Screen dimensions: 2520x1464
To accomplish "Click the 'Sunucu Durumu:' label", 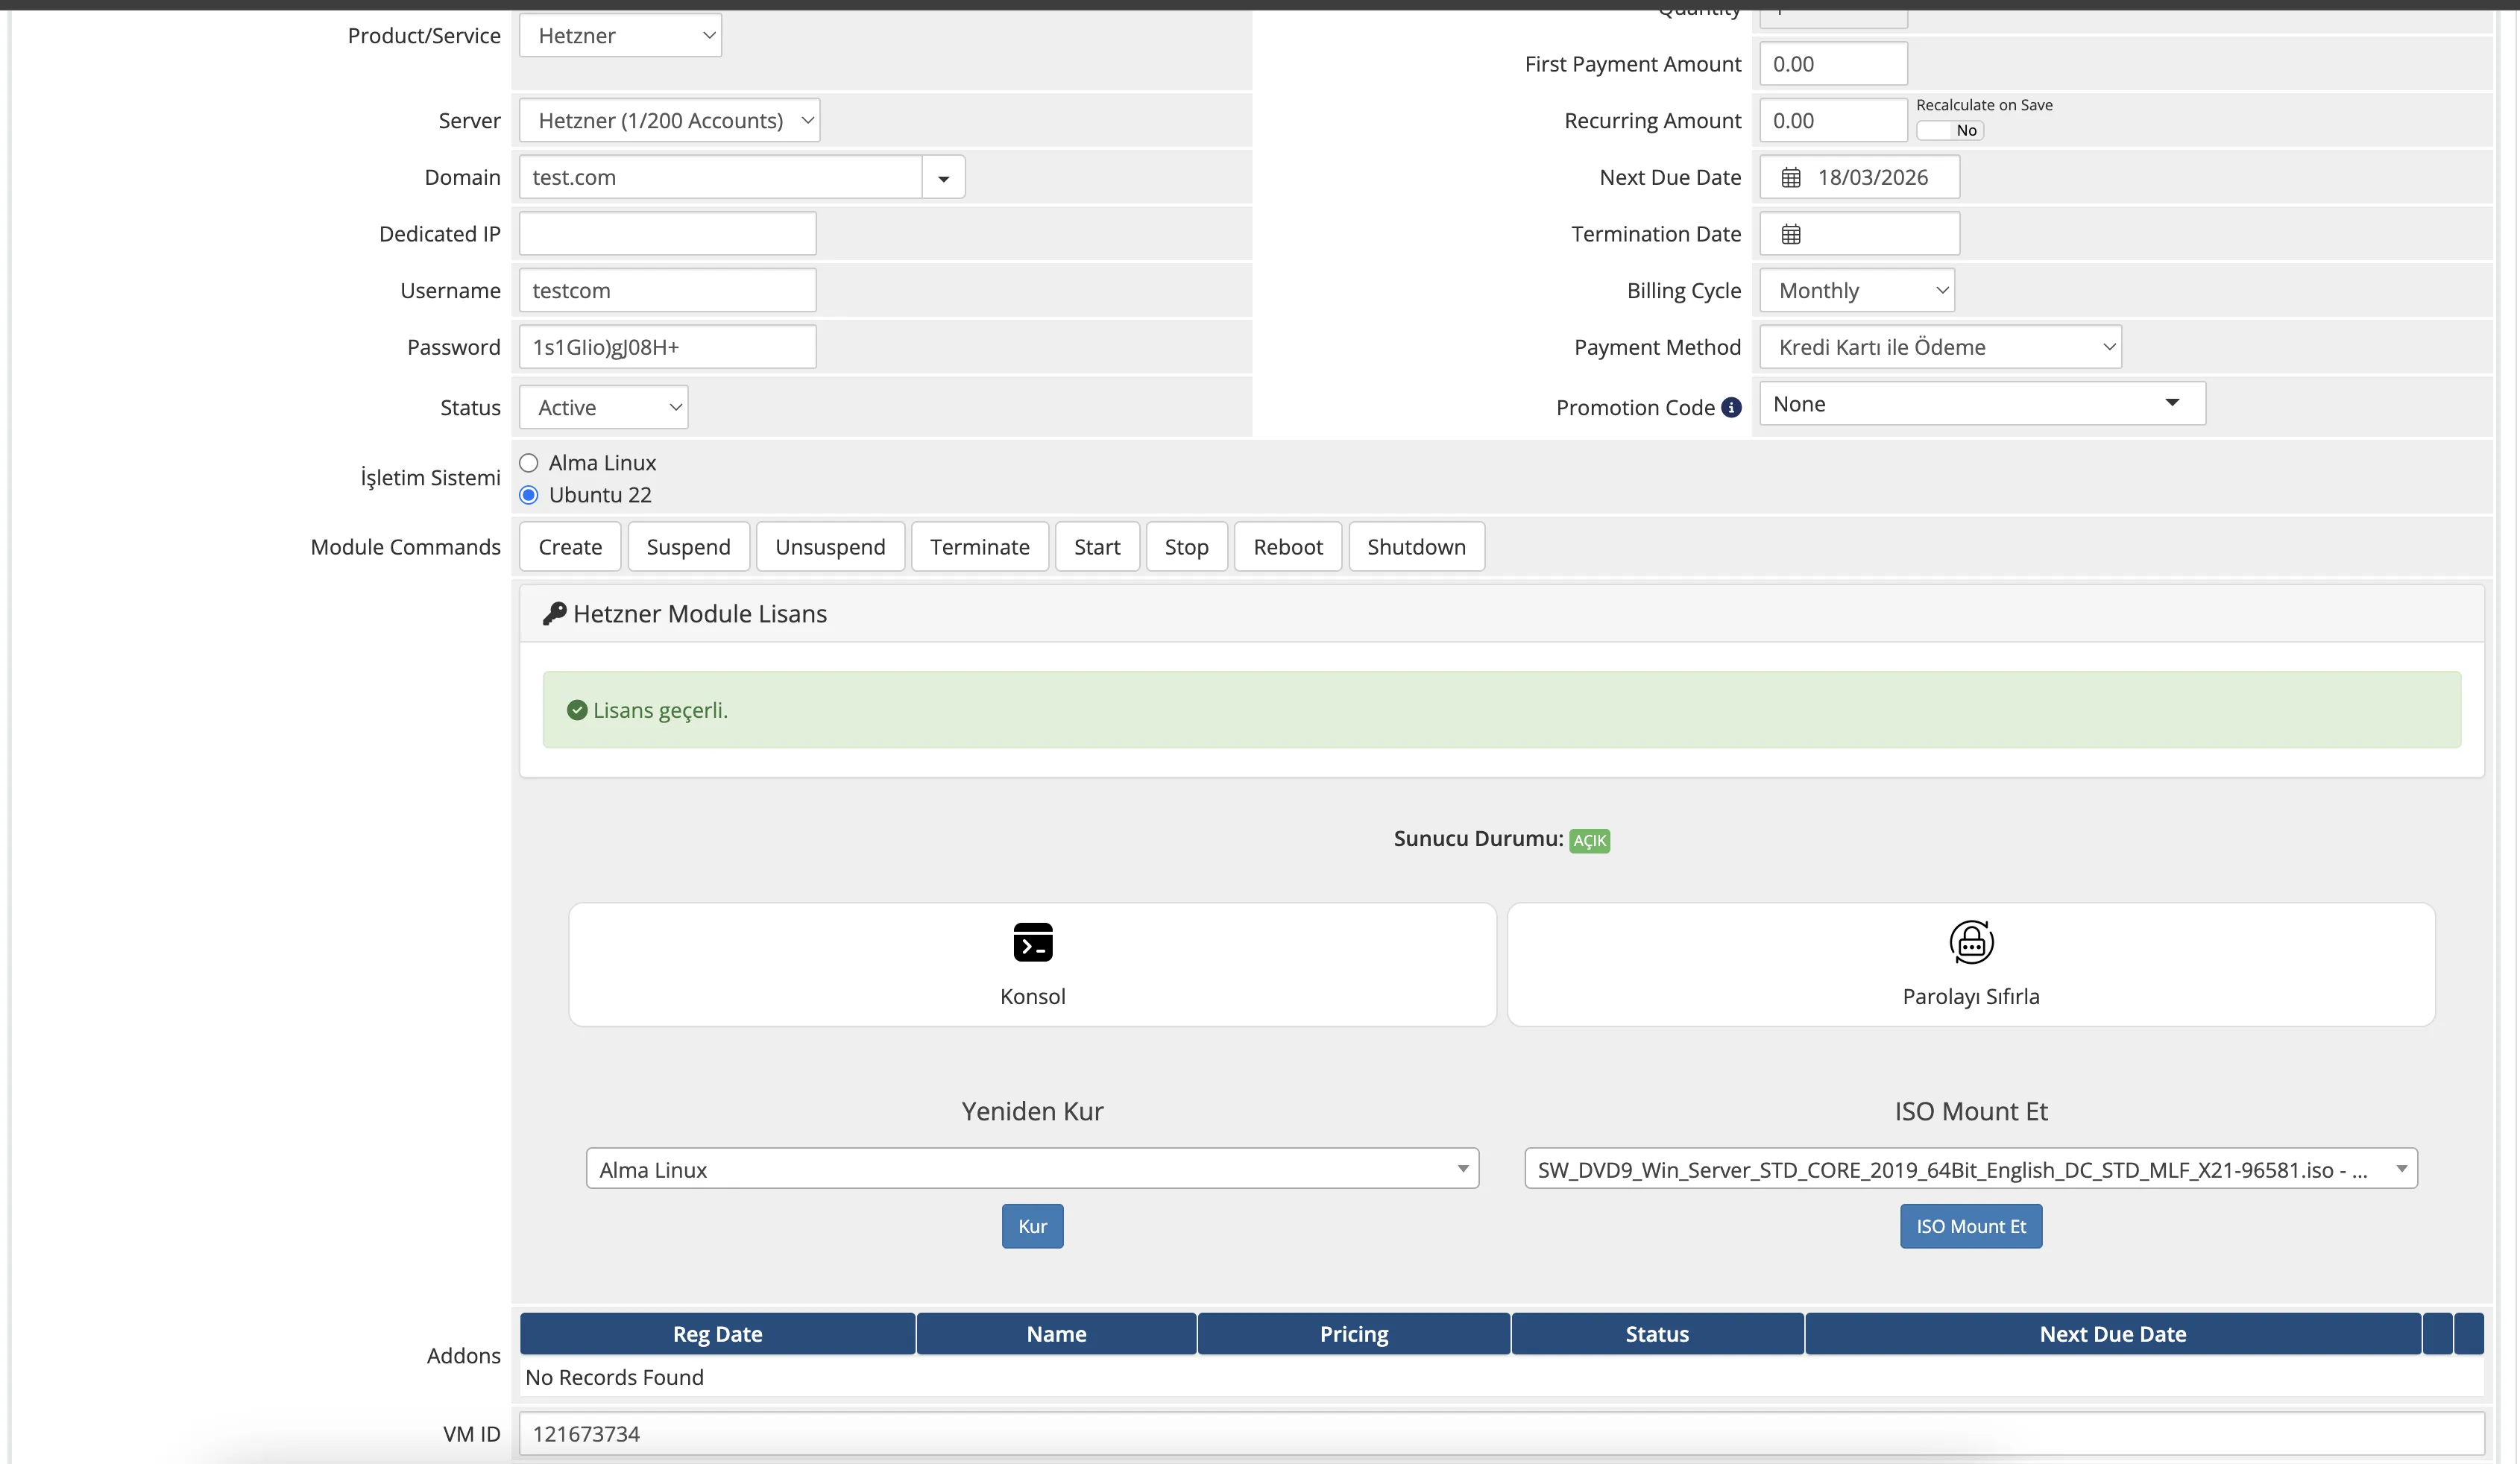I will tap(1478, 838).
